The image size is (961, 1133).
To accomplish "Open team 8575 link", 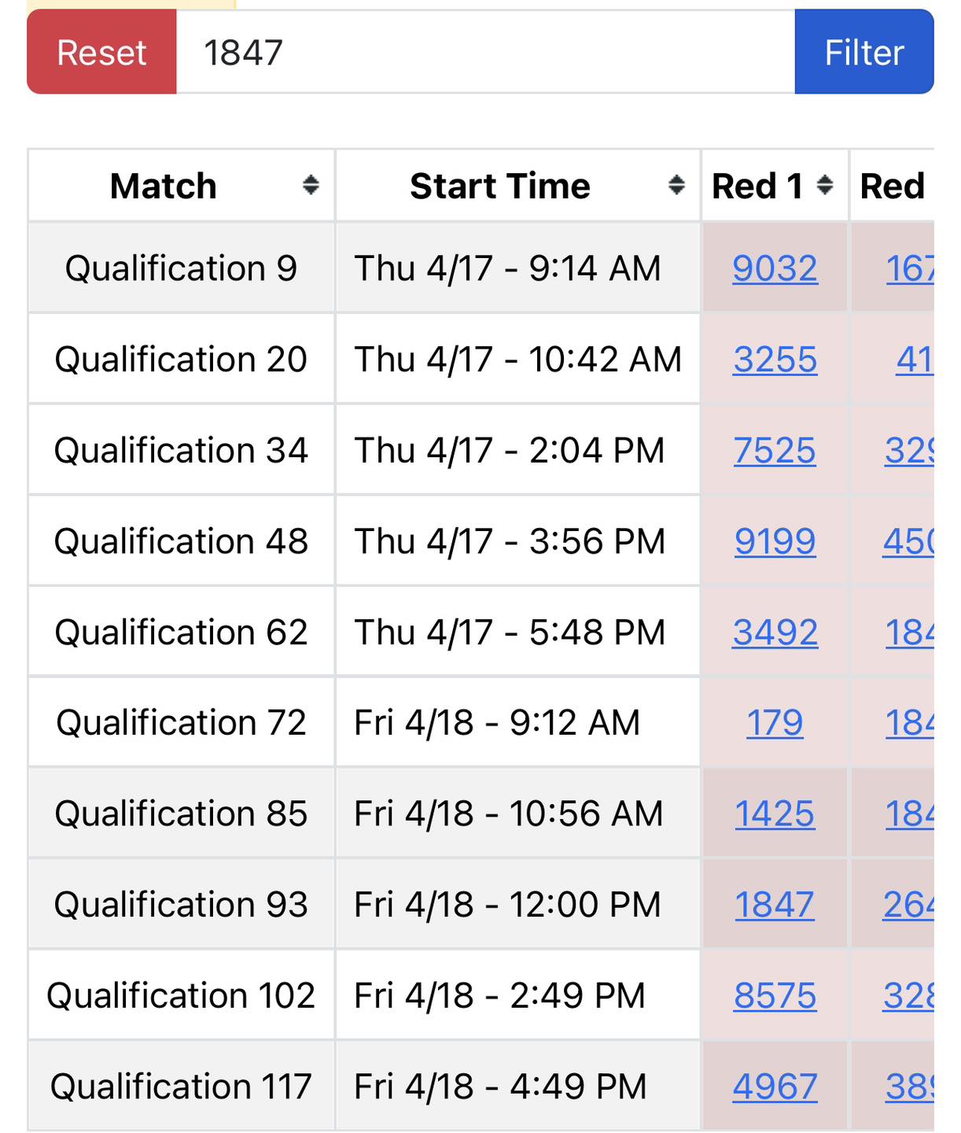I will click(x=775, y=996).
